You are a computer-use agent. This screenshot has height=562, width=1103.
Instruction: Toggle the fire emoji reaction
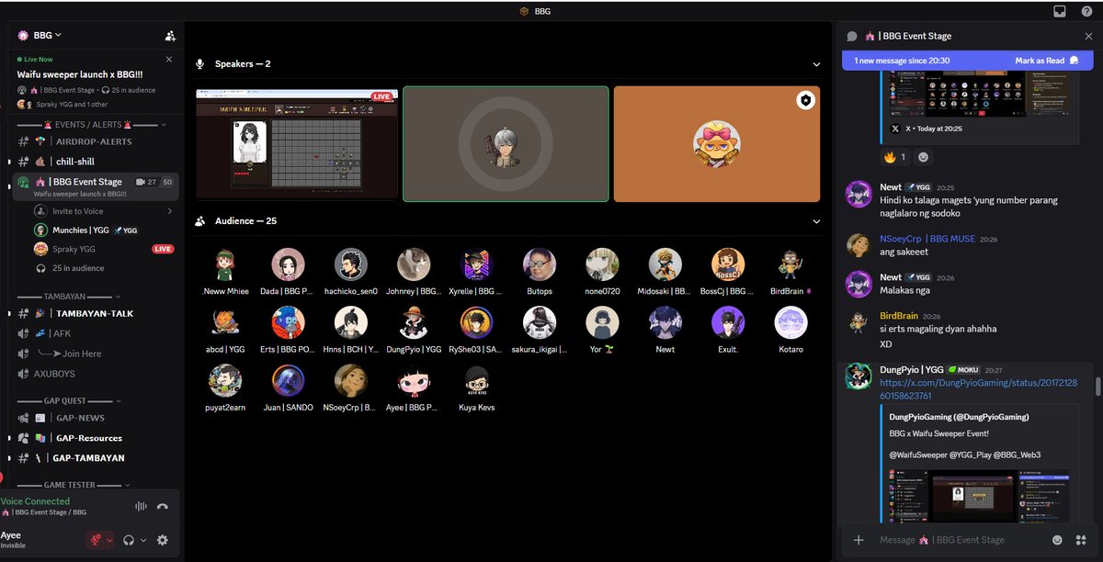click(x=895, y=157)
